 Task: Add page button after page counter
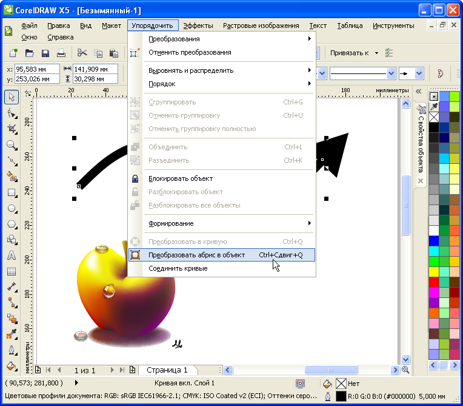[132, 370]
